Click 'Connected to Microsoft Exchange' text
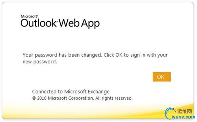 71,92
